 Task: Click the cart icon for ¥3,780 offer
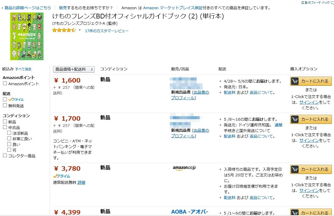[295, 169]
